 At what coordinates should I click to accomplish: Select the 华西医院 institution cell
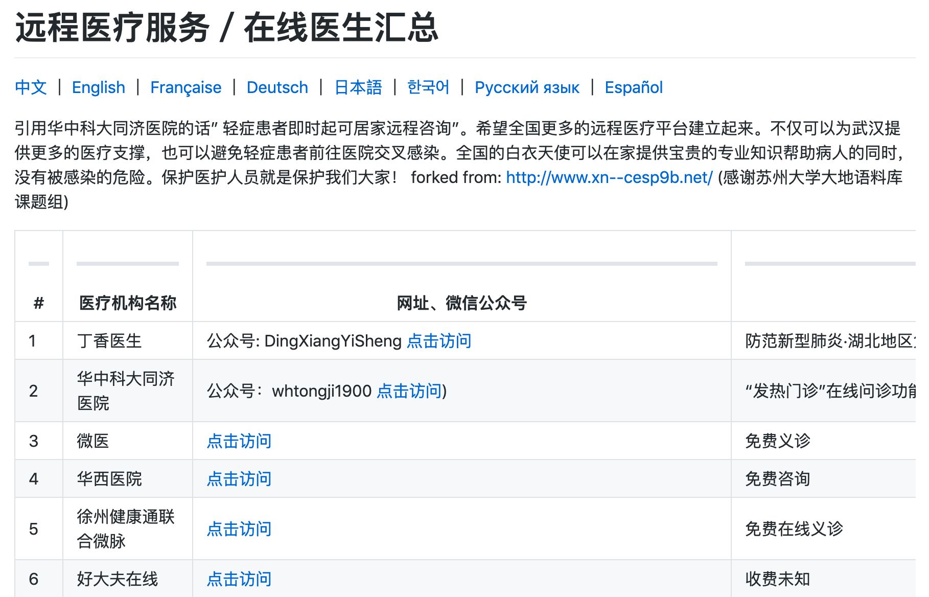click(x=128, y=479)
